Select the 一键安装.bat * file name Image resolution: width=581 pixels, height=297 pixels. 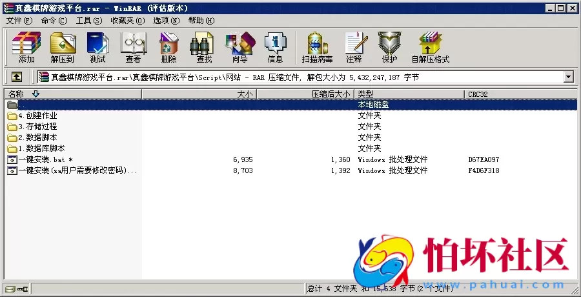46,160
